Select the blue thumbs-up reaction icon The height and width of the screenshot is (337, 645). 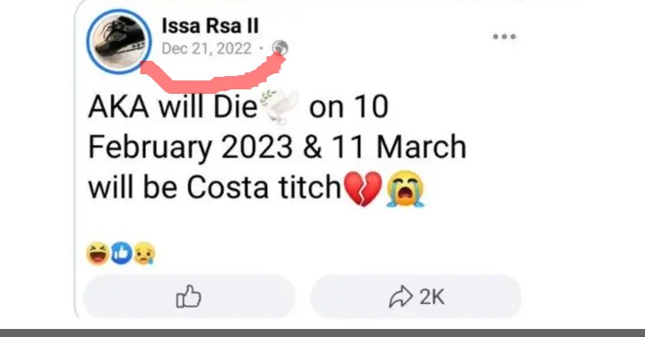(121, 253)
